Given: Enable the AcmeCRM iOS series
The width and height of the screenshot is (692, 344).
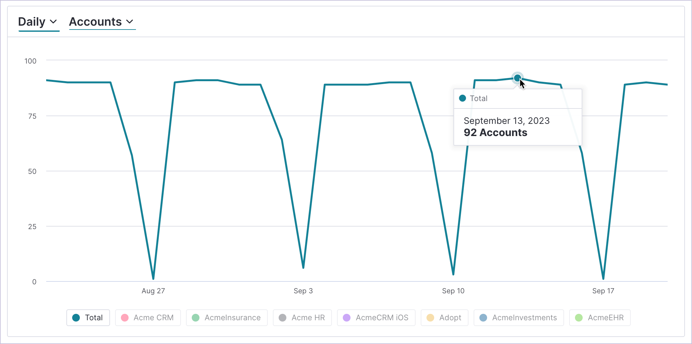Looking at the screenshot, I should pos(376,318).
